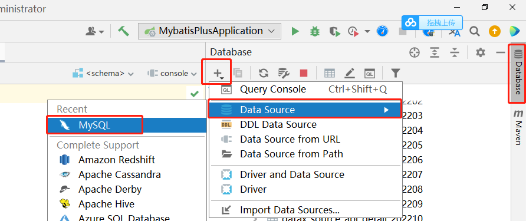
Task: Expand the profiler dropdown arrow
Action: point(367,31)
